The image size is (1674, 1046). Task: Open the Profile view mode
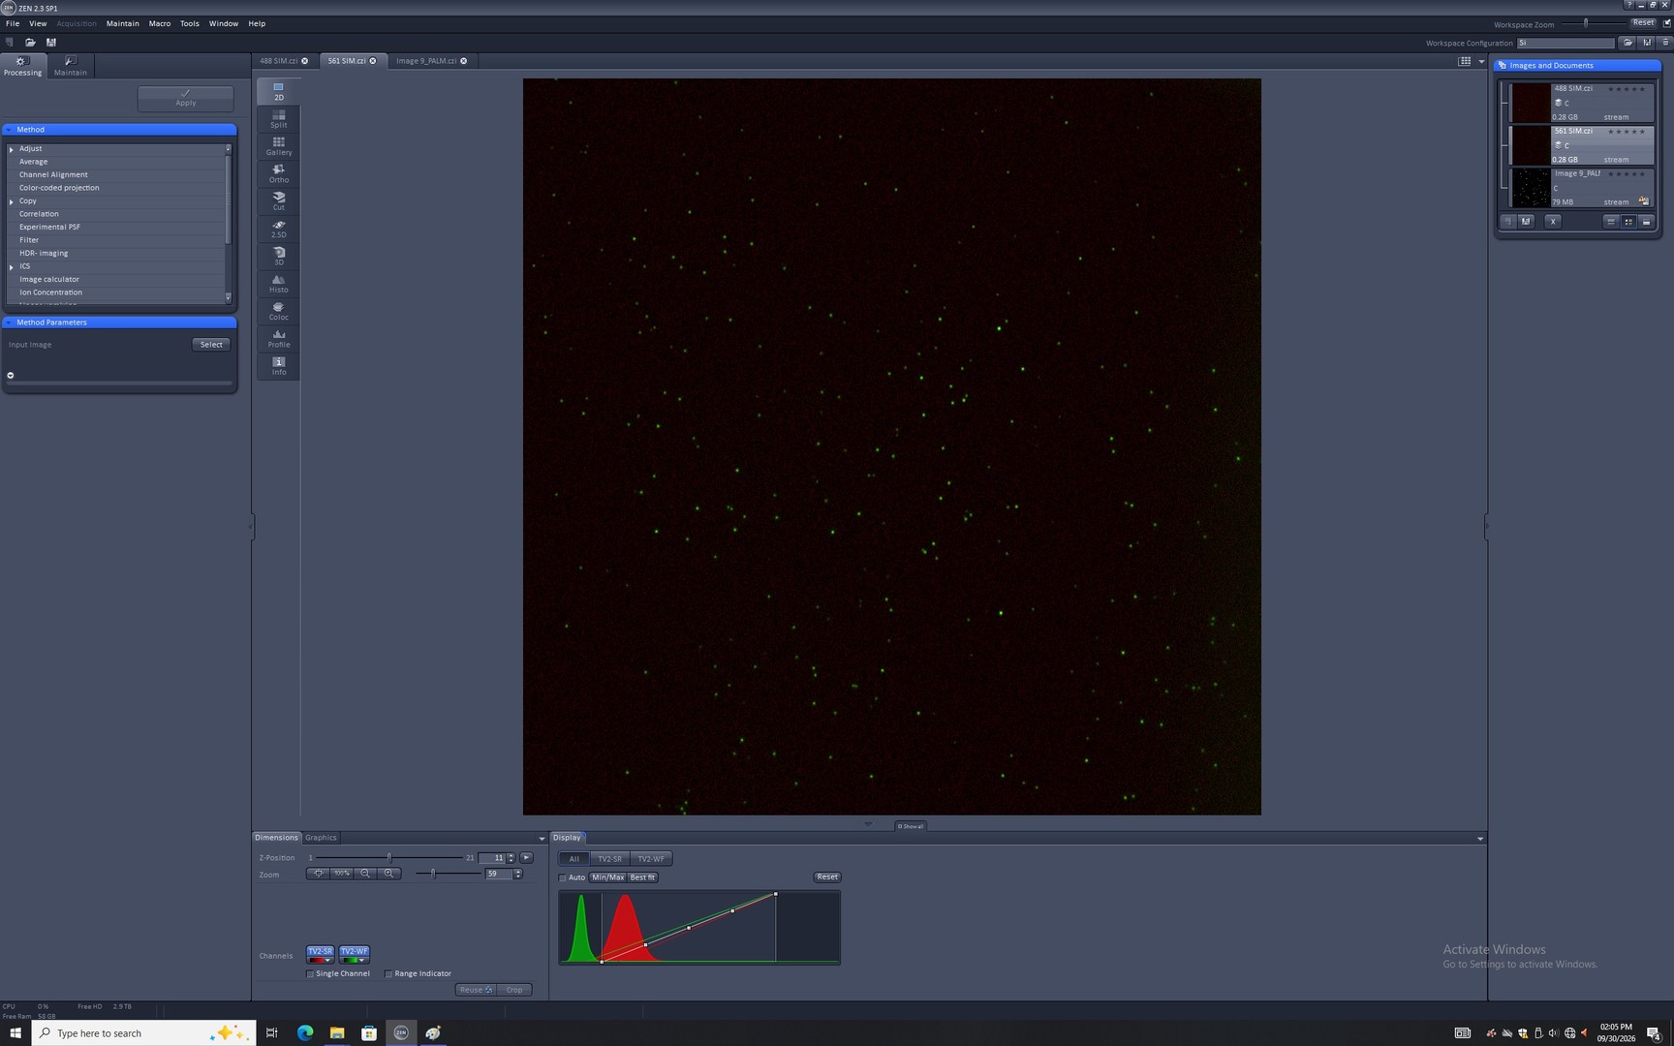[x=278, y=338]
